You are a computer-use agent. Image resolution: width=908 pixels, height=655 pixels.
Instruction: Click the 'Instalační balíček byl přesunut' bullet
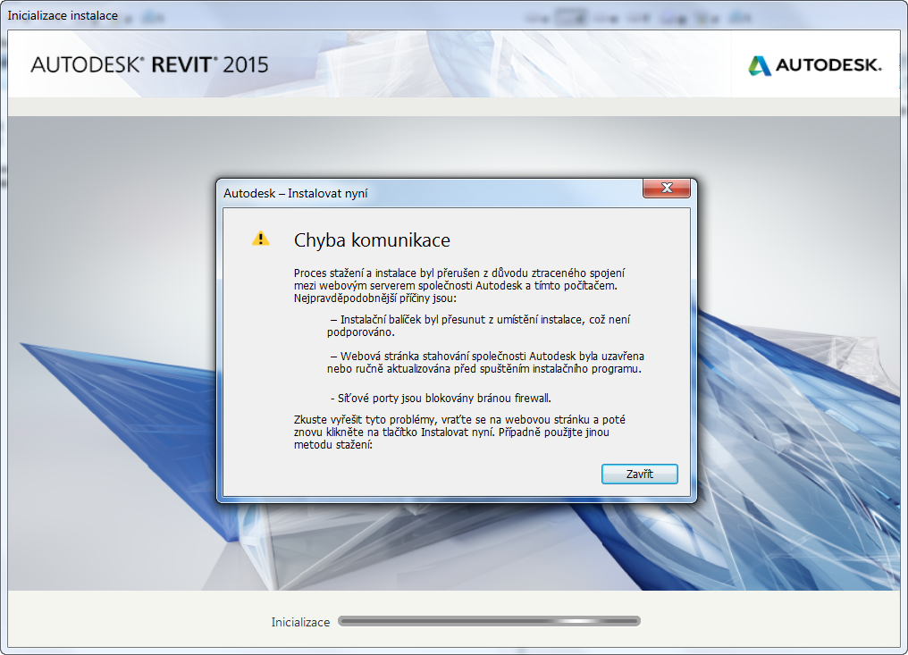point(483,325)
